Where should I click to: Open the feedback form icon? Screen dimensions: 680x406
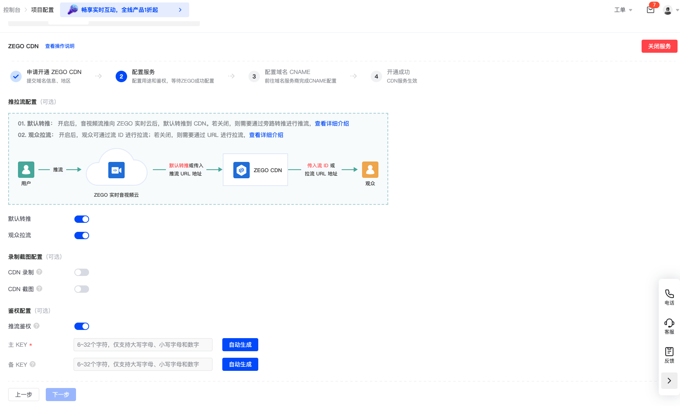669,352
